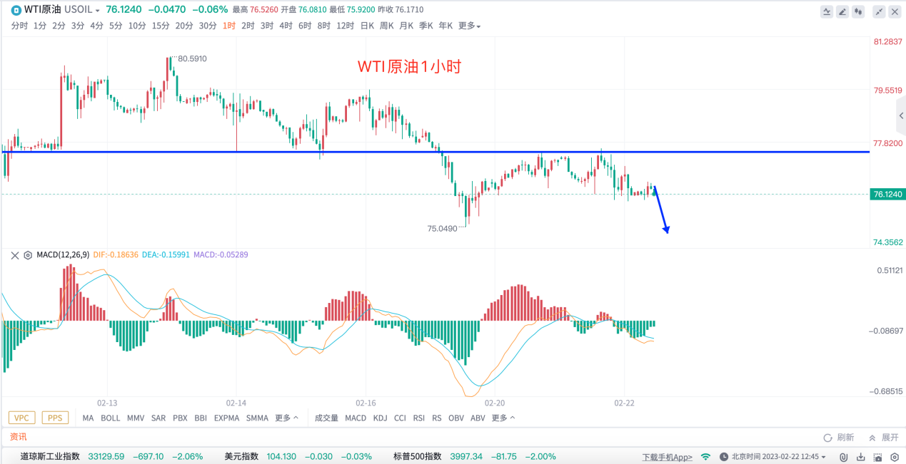
Task: Click the WTI crude oil symbol logo
Action: pyautogui.click(x=16, y=10)
